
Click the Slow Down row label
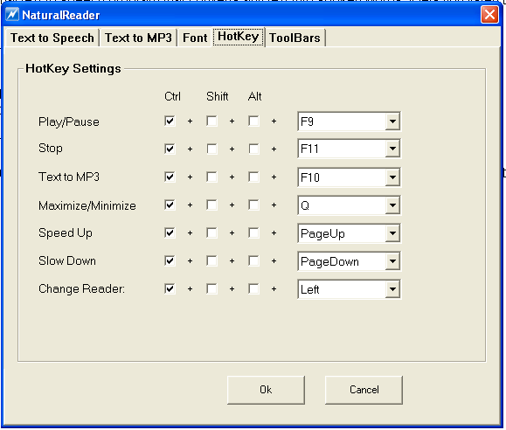(x=67, y=260)
